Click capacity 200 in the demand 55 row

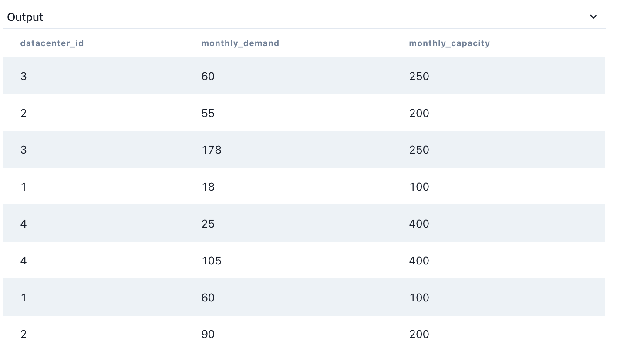419,113
